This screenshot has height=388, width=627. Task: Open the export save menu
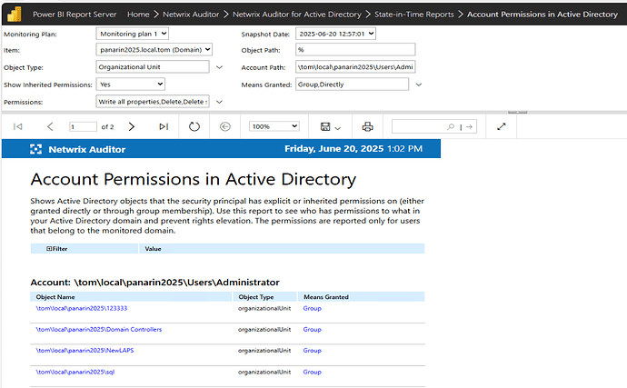pos(330,127)
